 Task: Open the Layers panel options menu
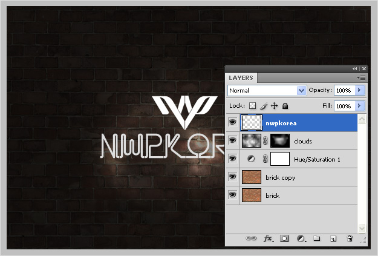click(361, 77)
